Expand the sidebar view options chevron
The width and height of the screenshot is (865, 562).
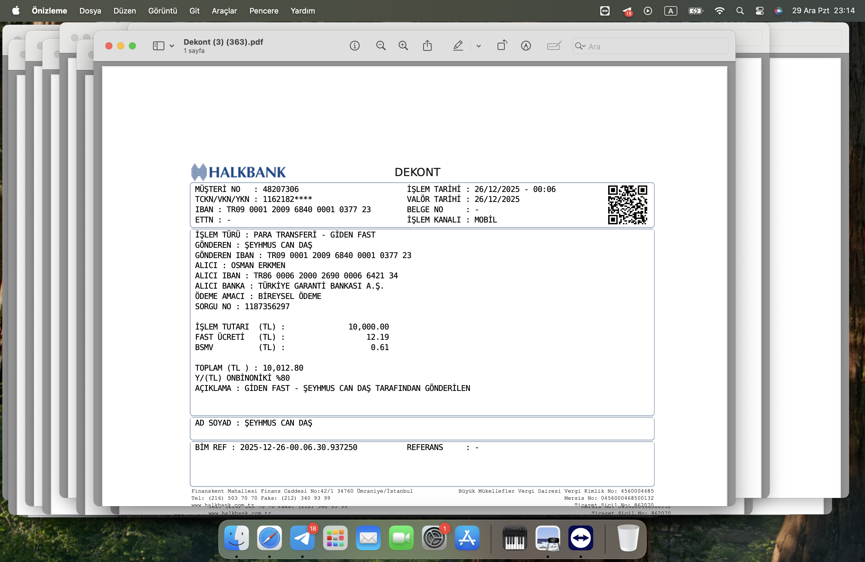[172, 46]
